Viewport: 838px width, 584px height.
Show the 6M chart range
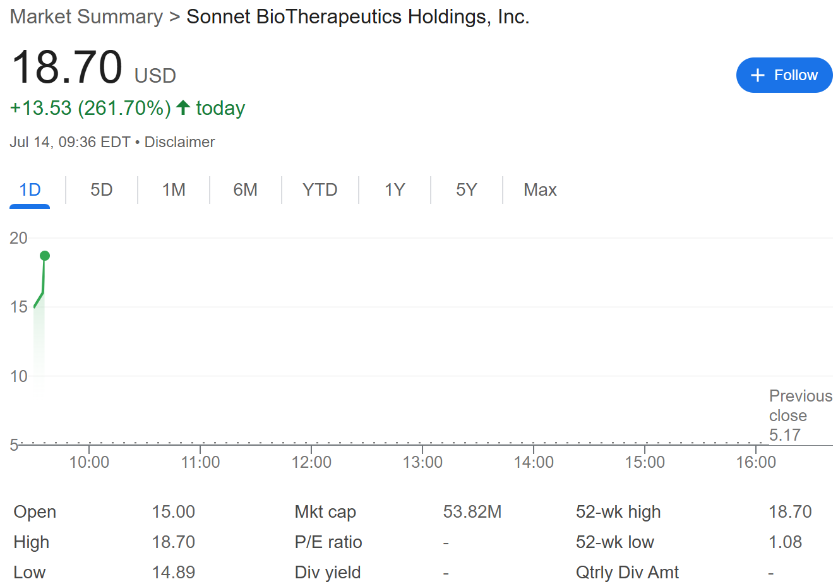pos(245,189)
